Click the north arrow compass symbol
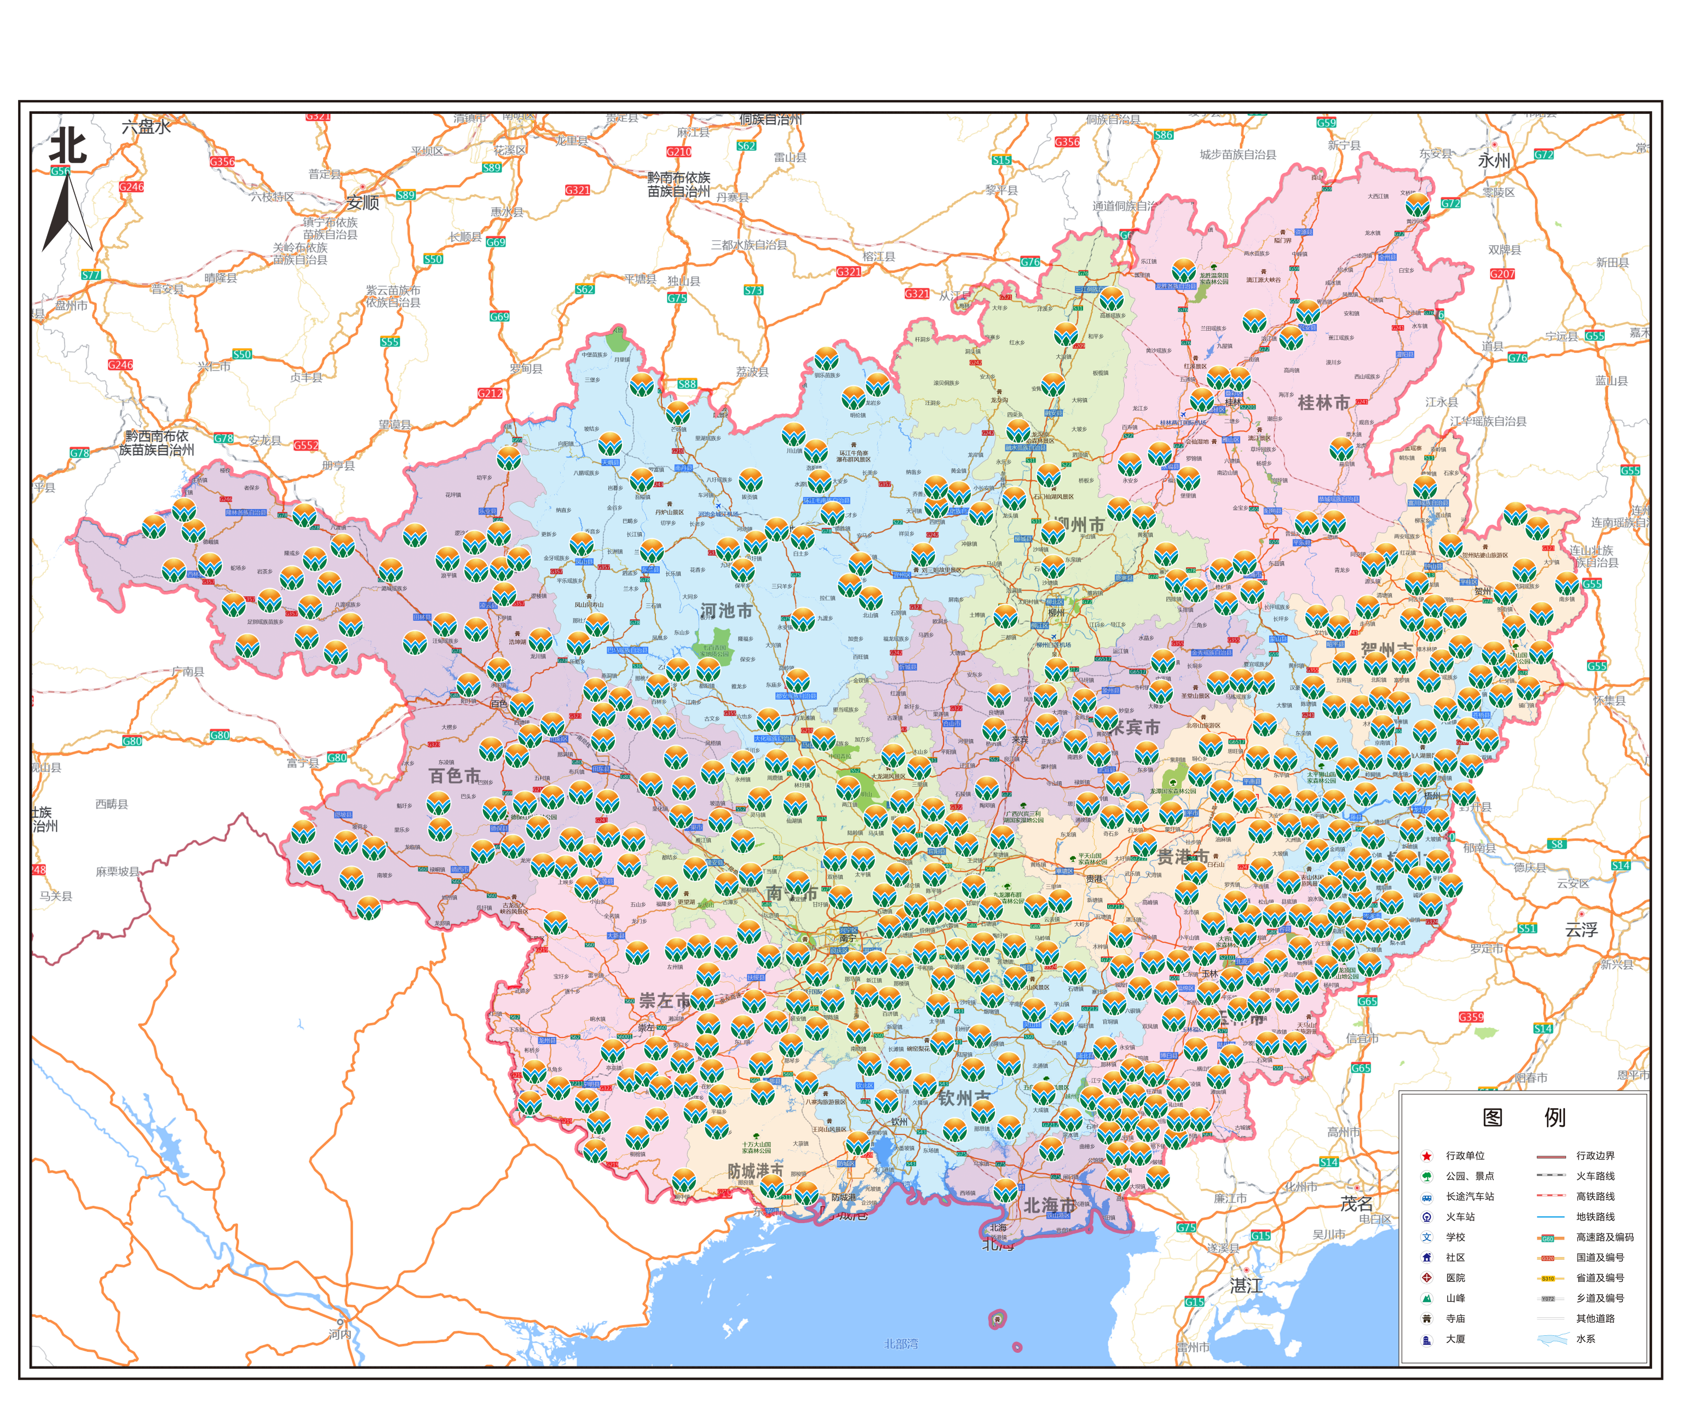Image resolution: width=1681 pixels, height=1401 pixels. tap(68, 211)
